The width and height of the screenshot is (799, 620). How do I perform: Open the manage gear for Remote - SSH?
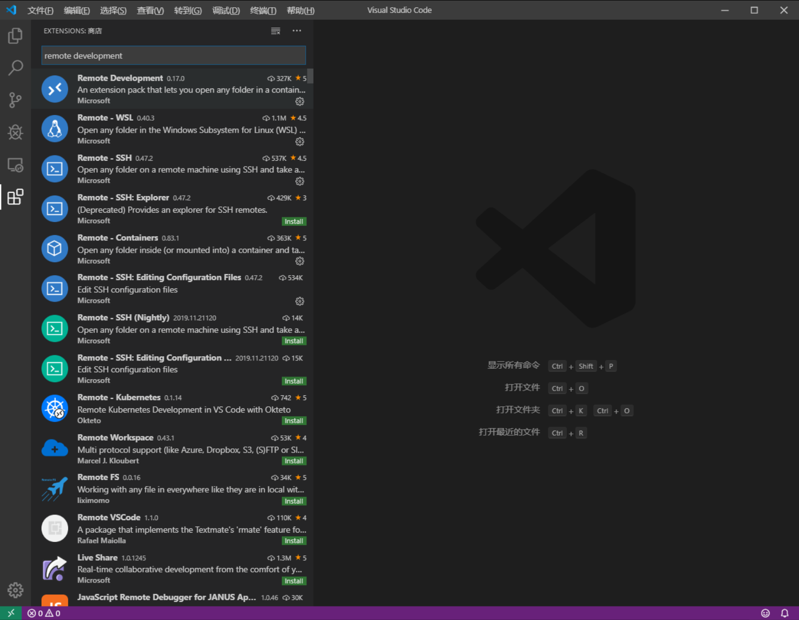300,181
